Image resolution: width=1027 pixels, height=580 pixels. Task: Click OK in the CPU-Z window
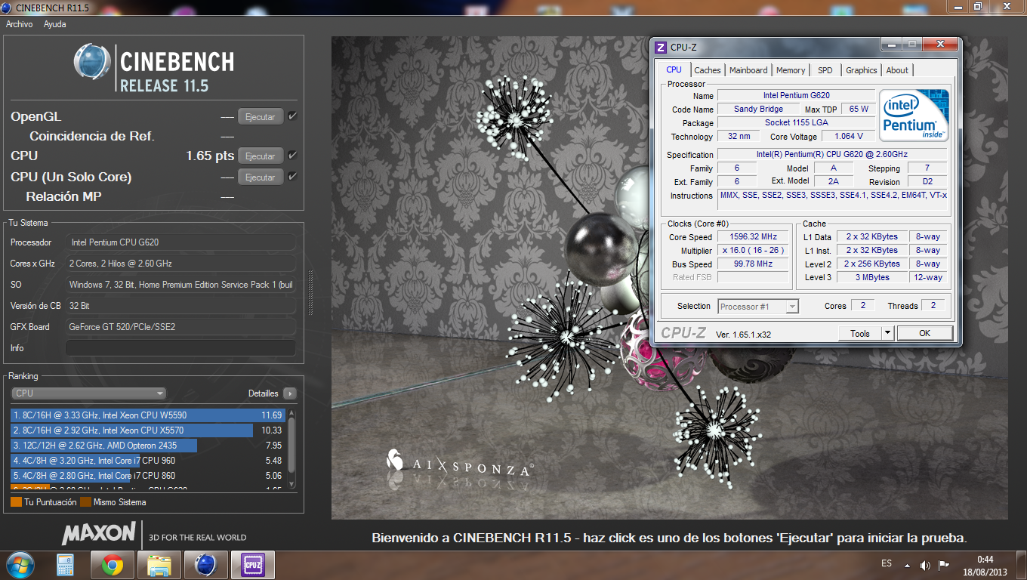[x=924, y=334]
